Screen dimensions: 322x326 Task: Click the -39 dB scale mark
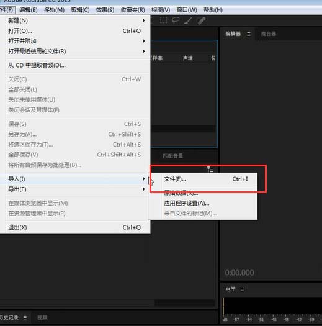coord(311,320)
